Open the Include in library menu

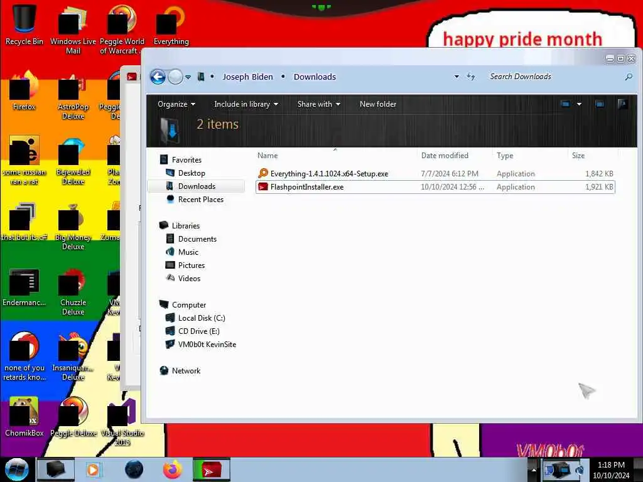tap(246, 104)
